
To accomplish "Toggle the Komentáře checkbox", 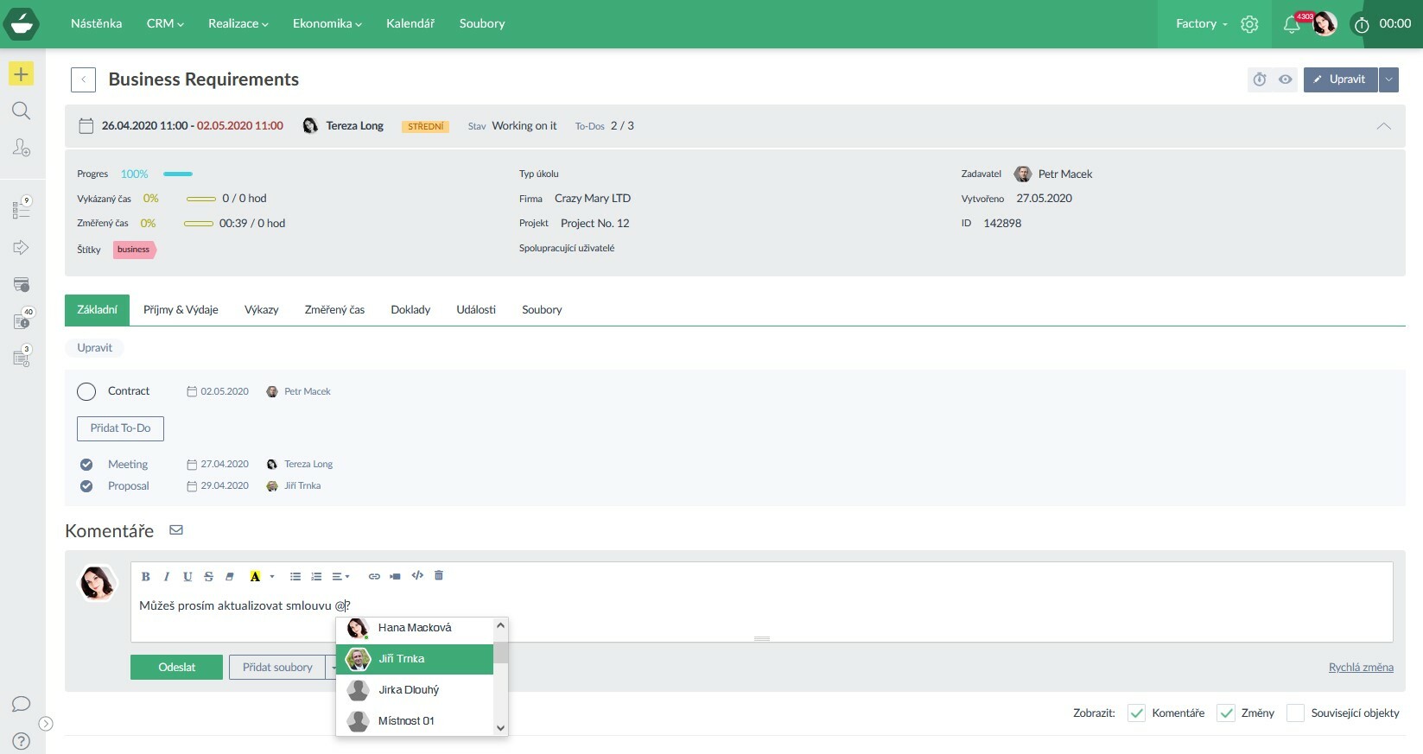I will (x=1136, y=713).
